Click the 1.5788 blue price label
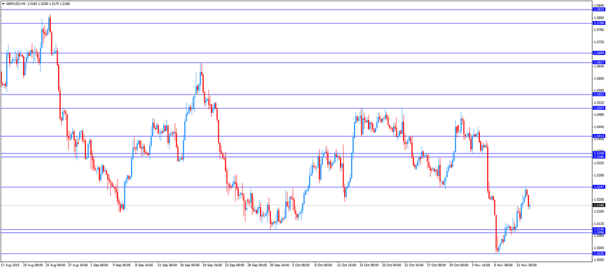 pyautogui.click(x=599, y=23)
